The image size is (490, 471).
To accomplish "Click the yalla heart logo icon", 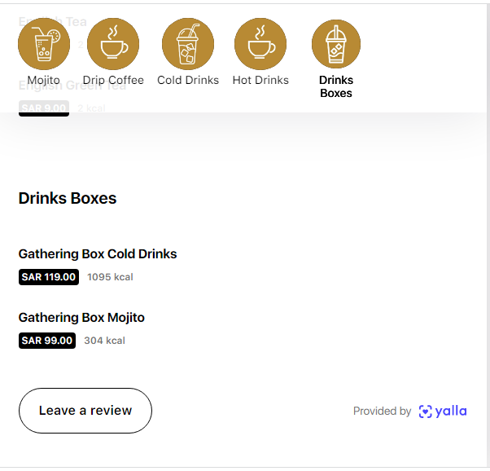I will click(426, 412).
